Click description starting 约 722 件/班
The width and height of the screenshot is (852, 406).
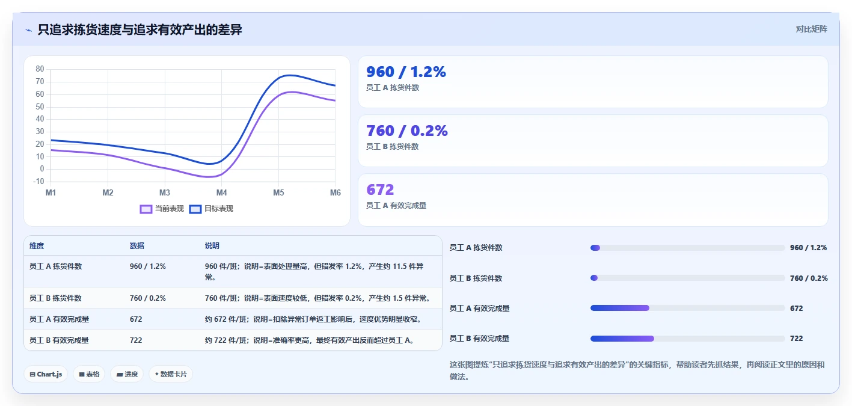310,340
